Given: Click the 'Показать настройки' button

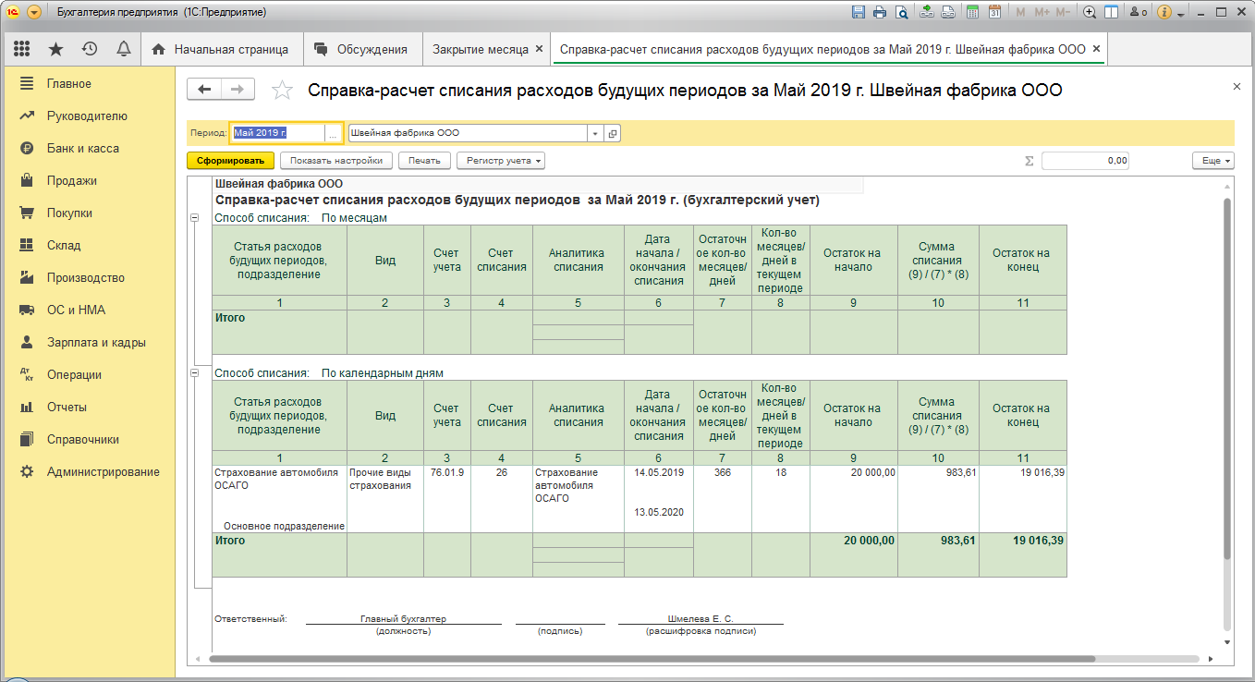Looking at the screenshot, I should click(336, 161).
